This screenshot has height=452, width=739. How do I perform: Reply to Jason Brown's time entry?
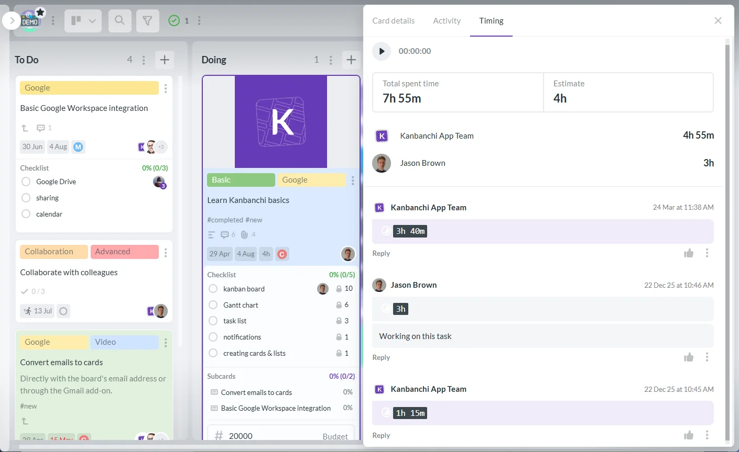click(381, 357)
